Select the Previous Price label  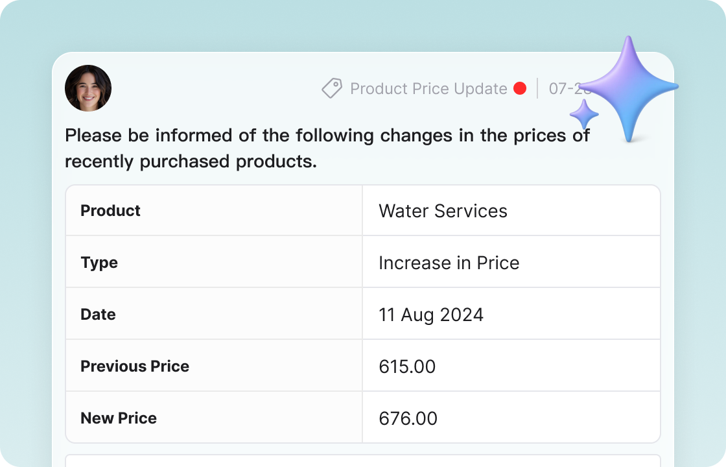click(x=135, y=366)
